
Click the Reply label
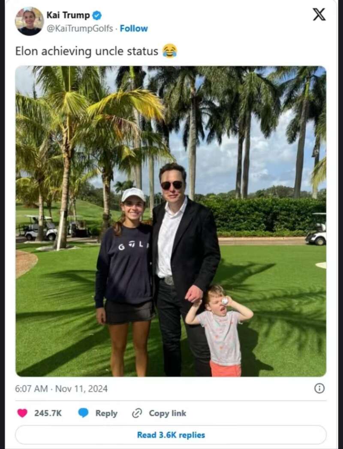click(106, 413)
